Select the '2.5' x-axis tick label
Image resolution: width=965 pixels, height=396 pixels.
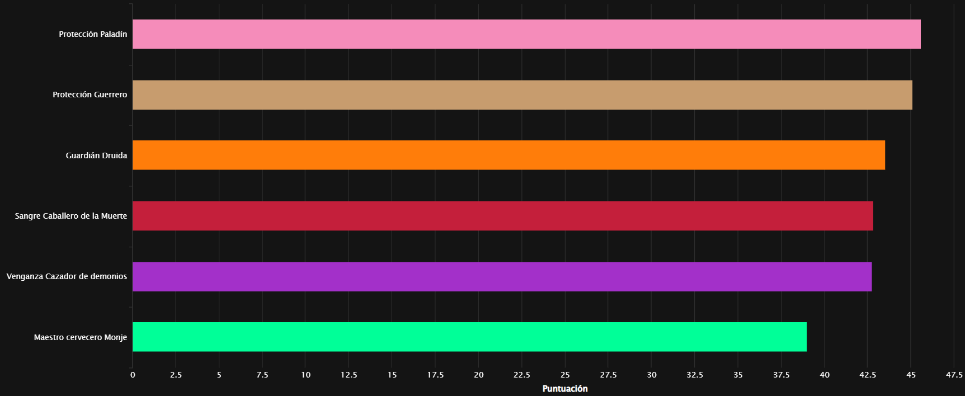click(x=176, y=375)
